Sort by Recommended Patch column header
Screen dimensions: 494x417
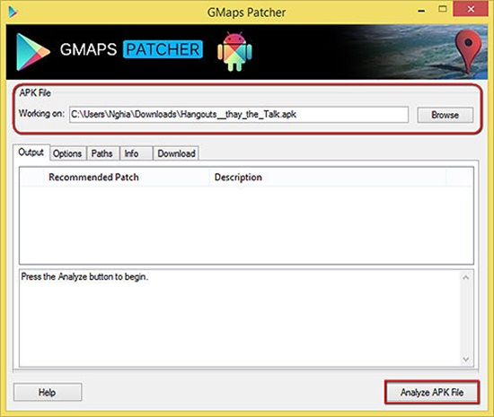pos(127,178)
